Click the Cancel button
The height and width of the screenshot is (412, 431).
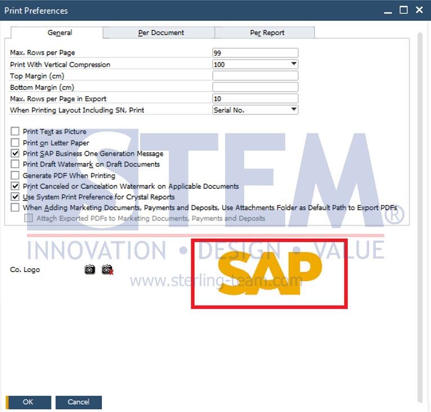click(79, 402)
